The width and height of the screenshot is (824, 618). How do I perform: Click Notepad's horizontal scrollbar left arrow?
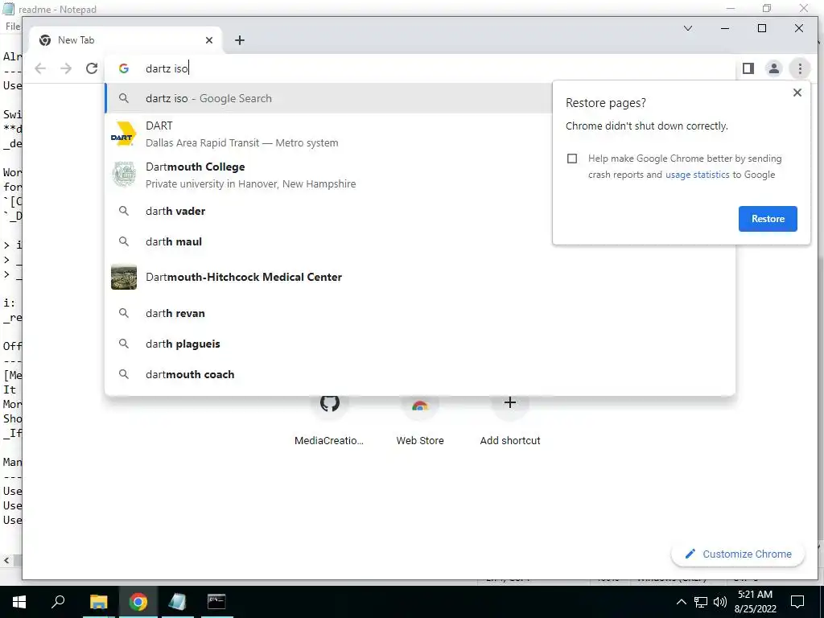click(6, 561)
